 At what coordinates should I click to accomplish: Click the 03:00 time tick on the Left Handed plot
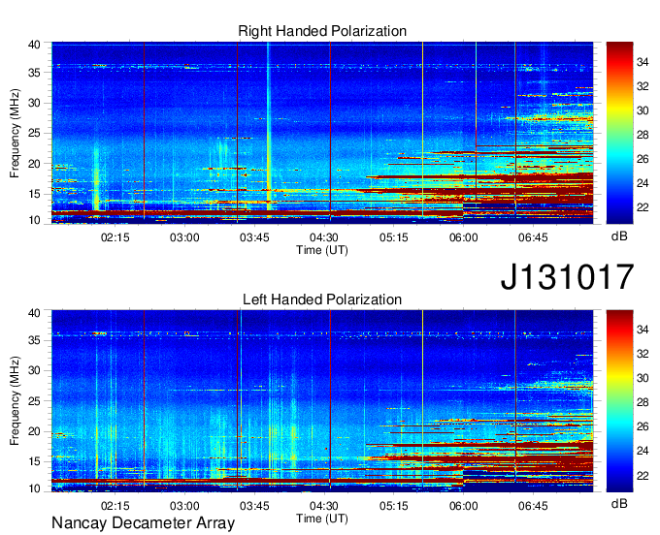point(184,506)
